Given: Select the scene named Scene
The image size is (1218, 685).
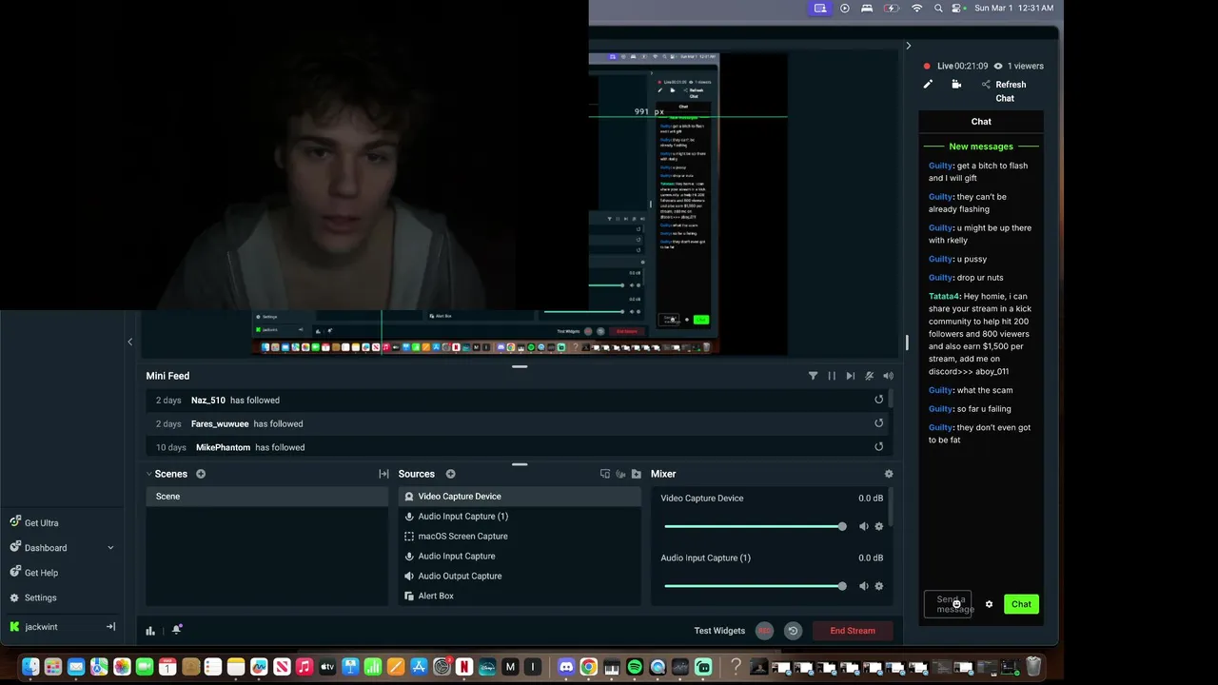Looking at the screenshot, I should pyautogui.click(x=267, y=497).
